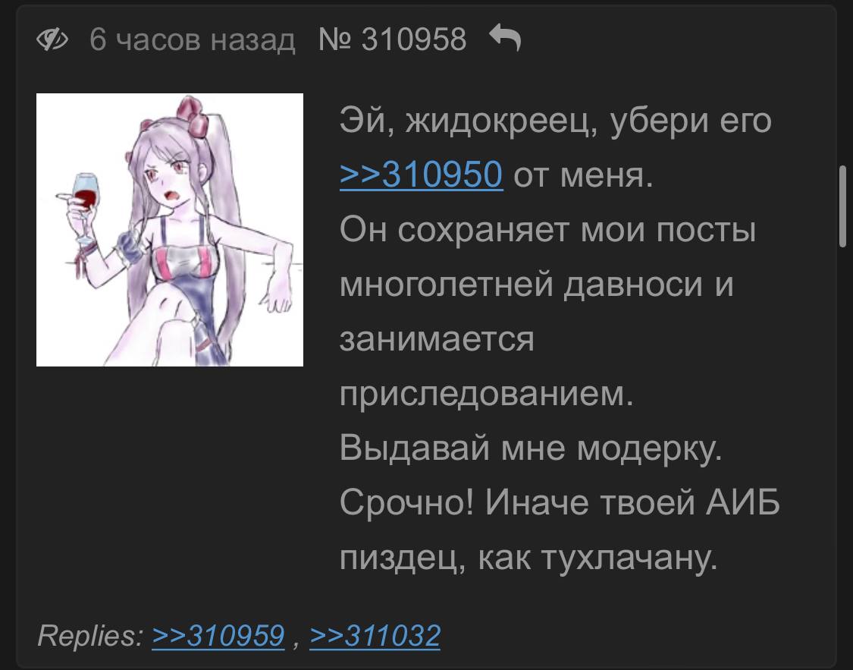Click the text многолетней давноси и

tap(536, 284)
